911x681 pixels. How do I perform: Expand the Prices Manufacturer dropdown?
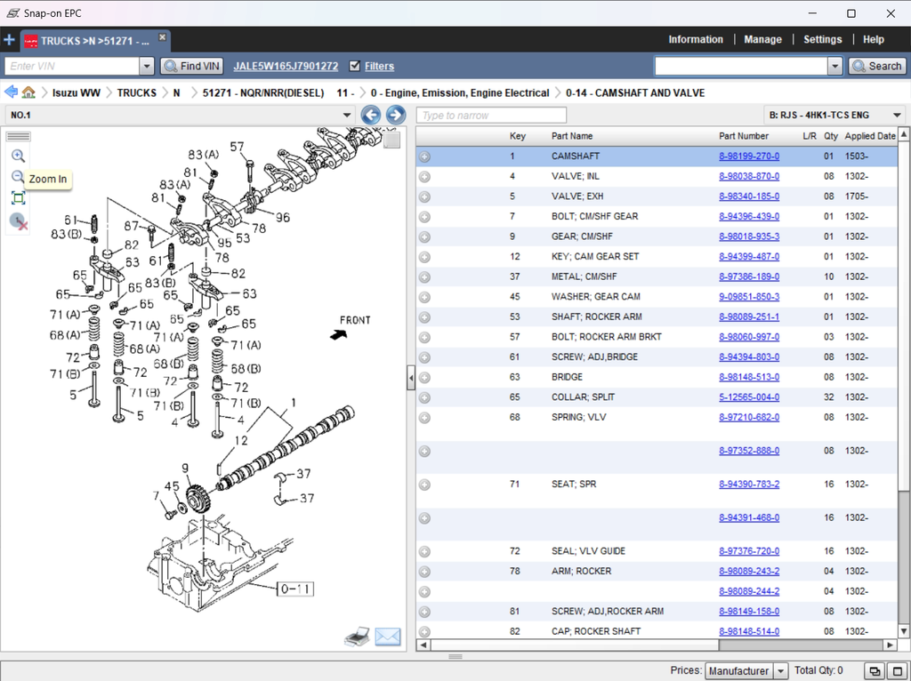780,671
